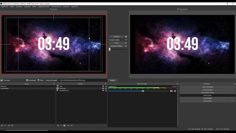Click the transition T-bar slider handle
The image size is (236, 133).
point(110,49)
